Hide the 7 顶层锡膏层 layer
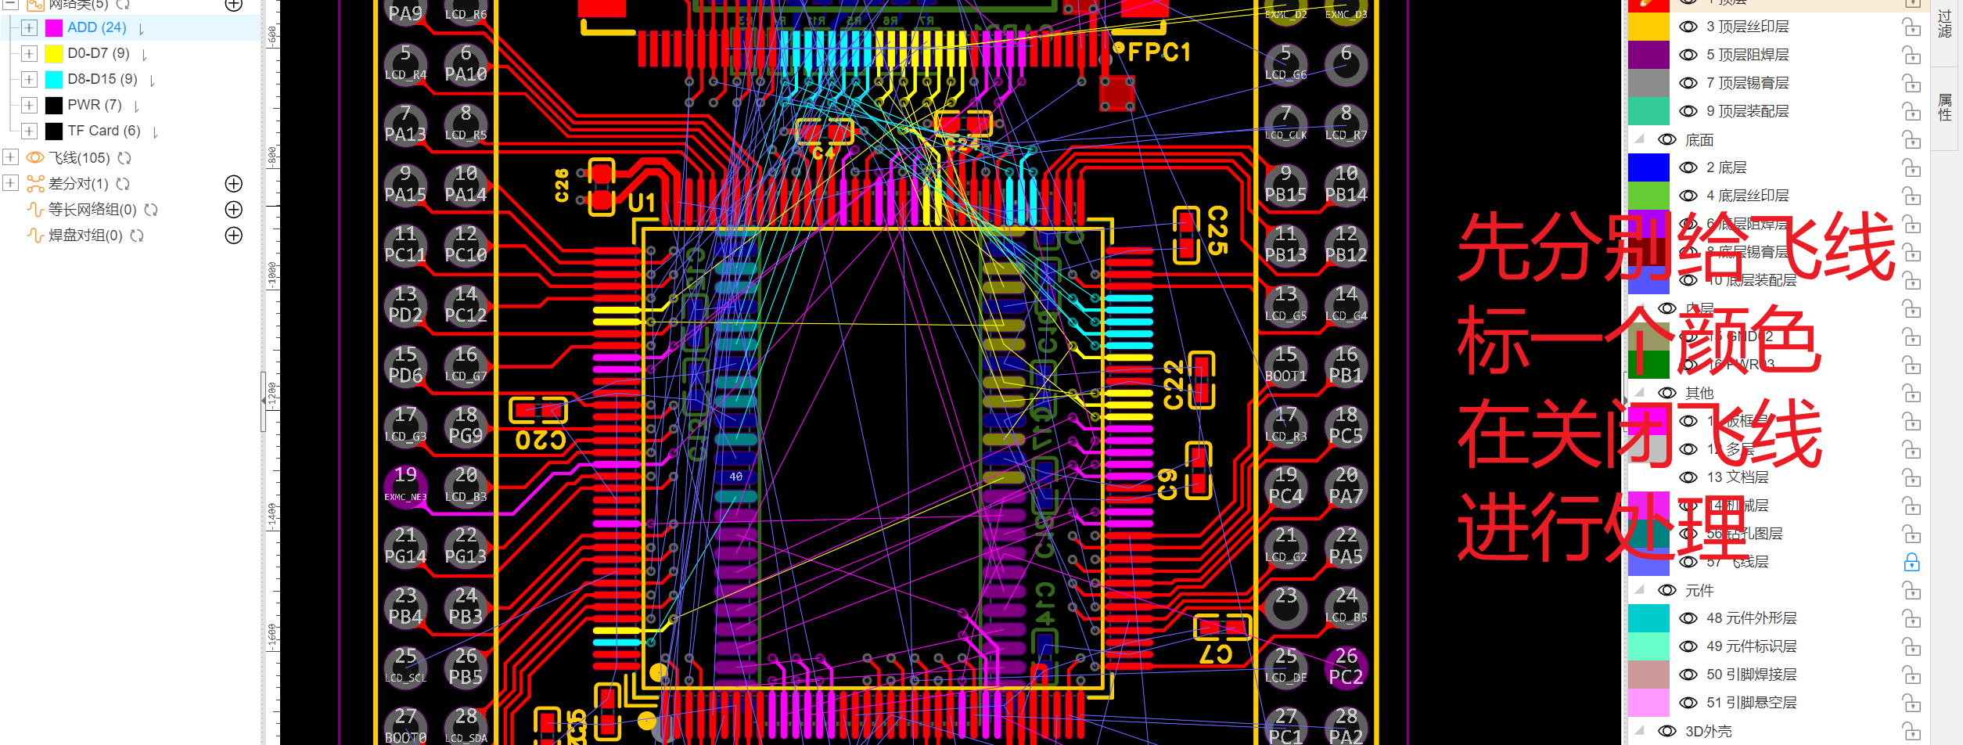 coord(1688,83)
